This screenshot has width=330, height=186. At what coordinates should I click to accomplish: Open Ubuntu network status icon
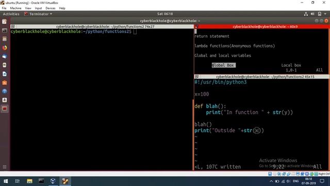coord(306,14)
